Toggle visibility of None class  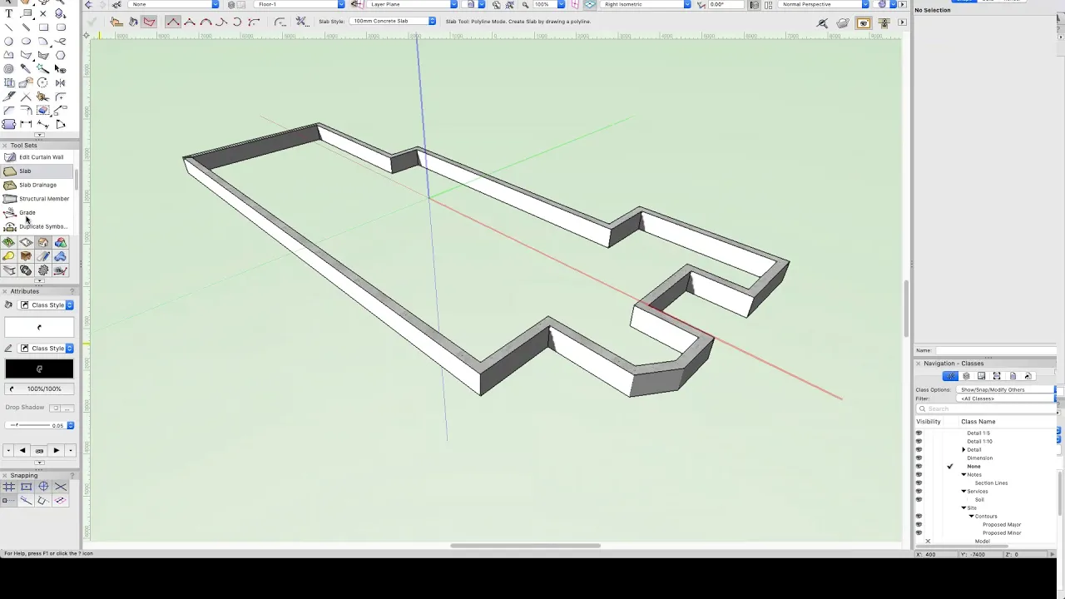pyautogui.click(x=919, y=466)
